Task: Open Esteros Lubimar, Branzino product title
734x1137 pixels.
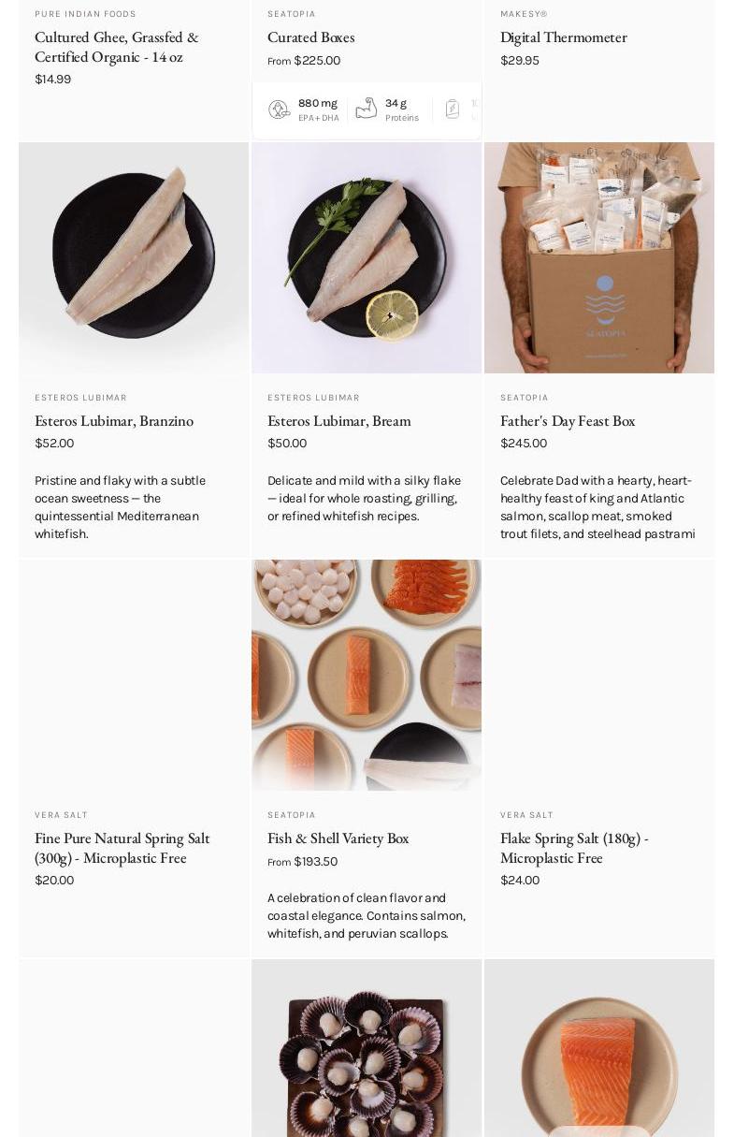Action: coord(114,420)
